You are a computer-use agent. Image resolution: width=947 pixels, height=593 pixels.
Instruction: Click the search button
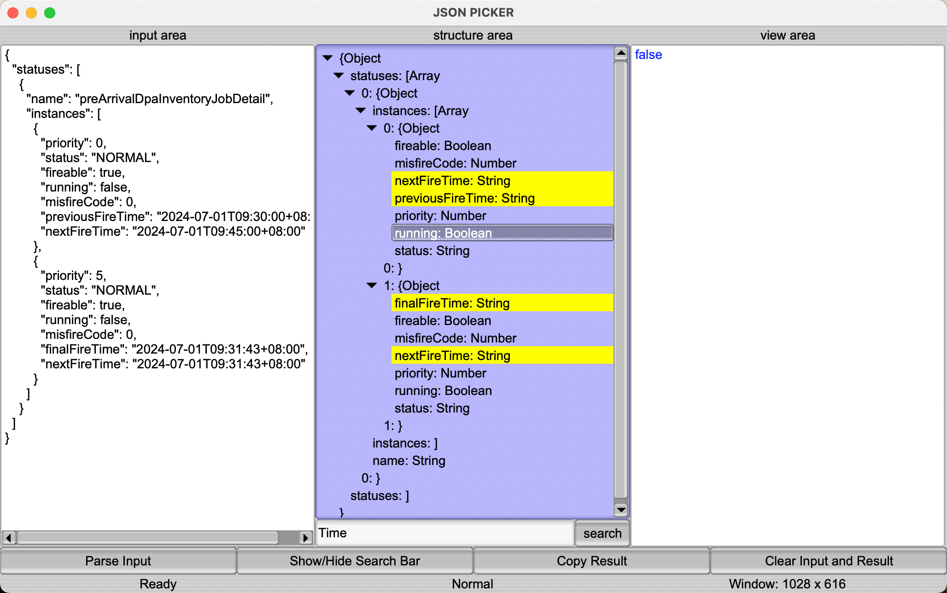(x=602, y=533)
